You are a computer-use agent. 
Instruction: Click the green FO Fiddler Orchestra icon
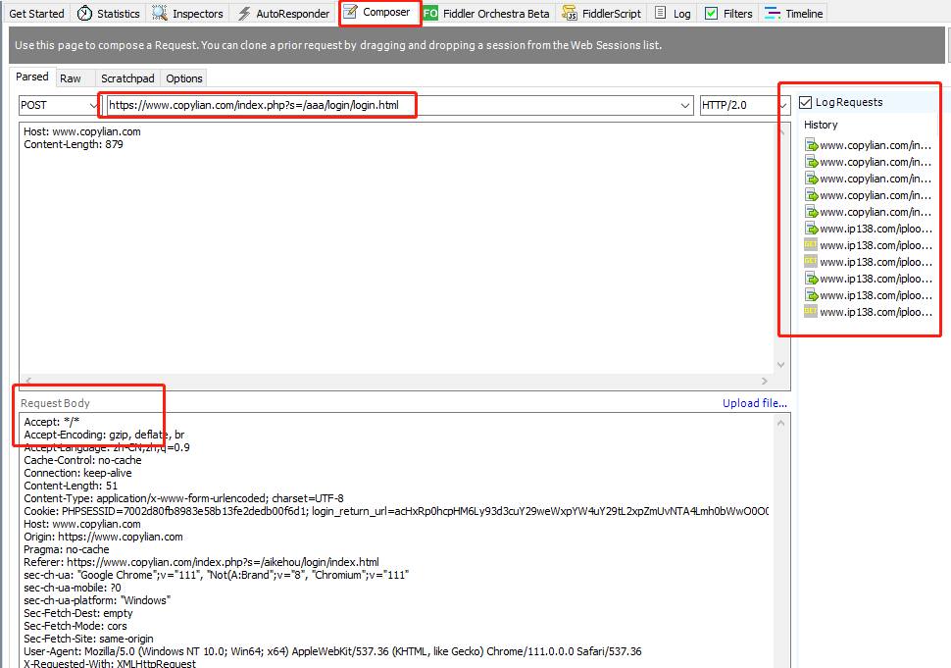(430, 14)
